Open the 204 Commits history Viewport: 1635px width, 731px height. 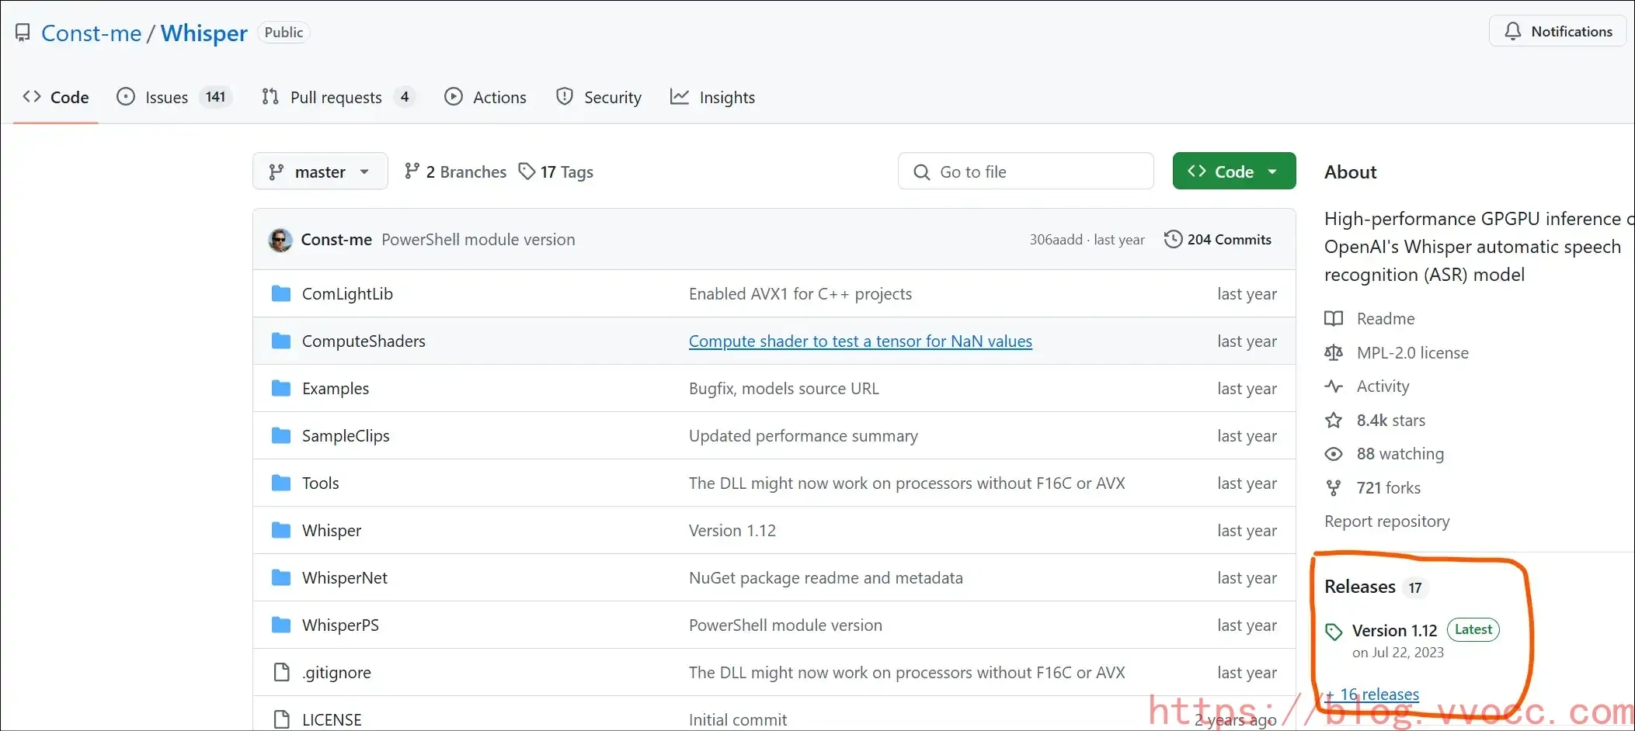click(1218, 240)
